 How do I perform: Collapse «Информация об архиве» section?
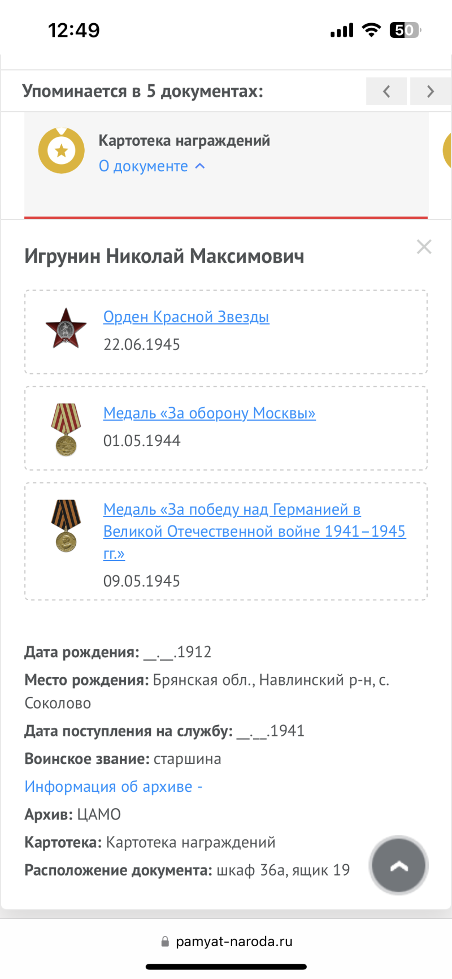114,787
